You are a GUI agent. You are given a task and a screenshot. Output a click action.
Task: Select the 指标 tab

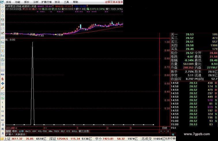click(x=8, y=131)
